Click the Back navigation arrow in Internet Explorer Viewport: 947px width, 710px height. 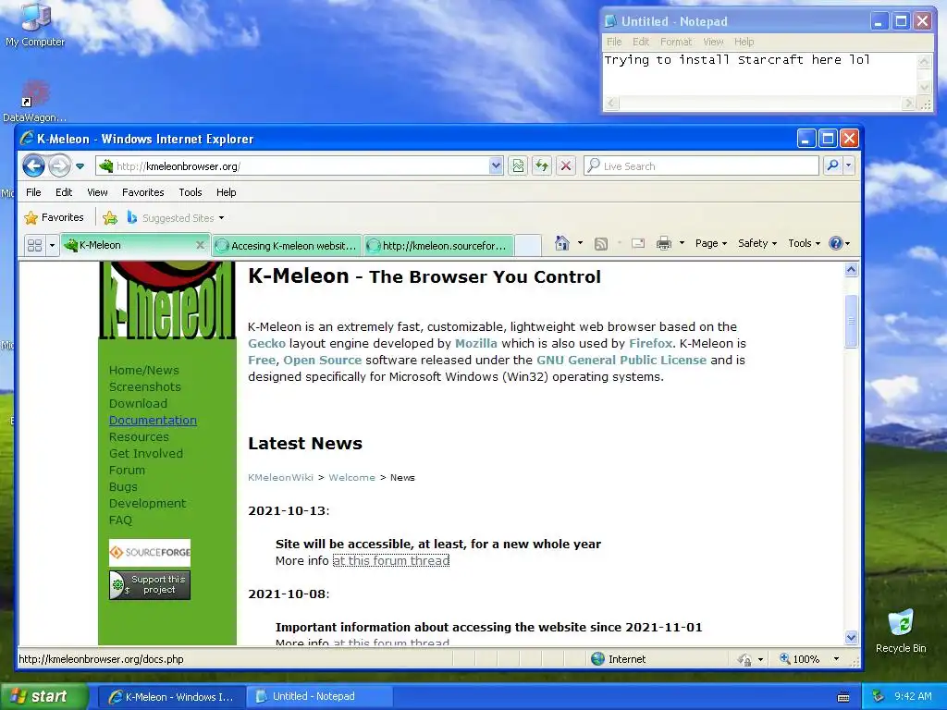click(x=34, y=165)
